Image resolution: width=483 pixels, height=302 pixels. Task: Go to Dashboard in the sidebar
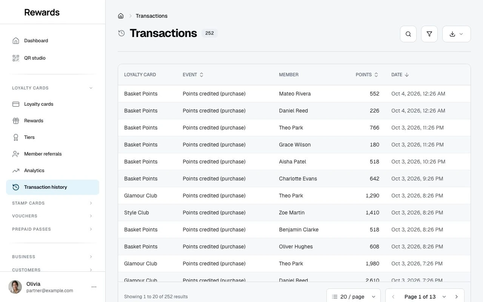(x=52, y=41)
